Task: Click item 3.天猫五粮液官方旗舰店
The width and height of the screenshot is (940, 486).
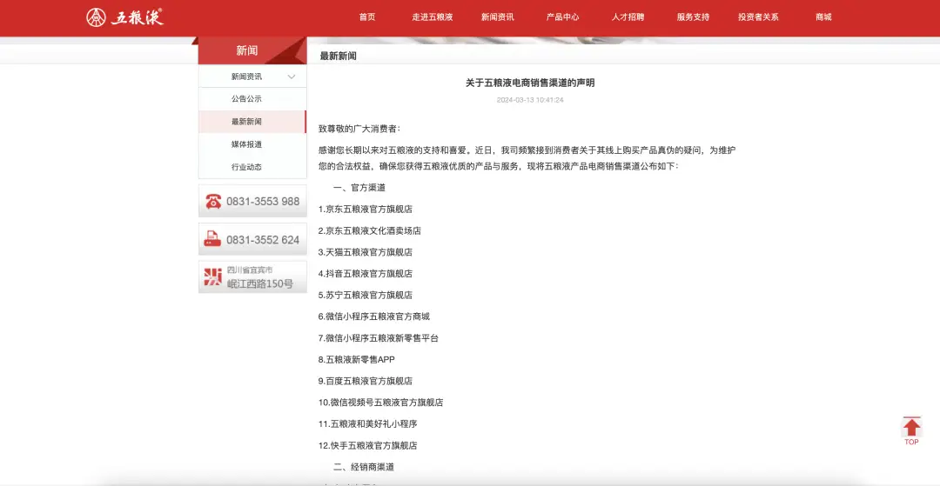Action: [365, 252]
